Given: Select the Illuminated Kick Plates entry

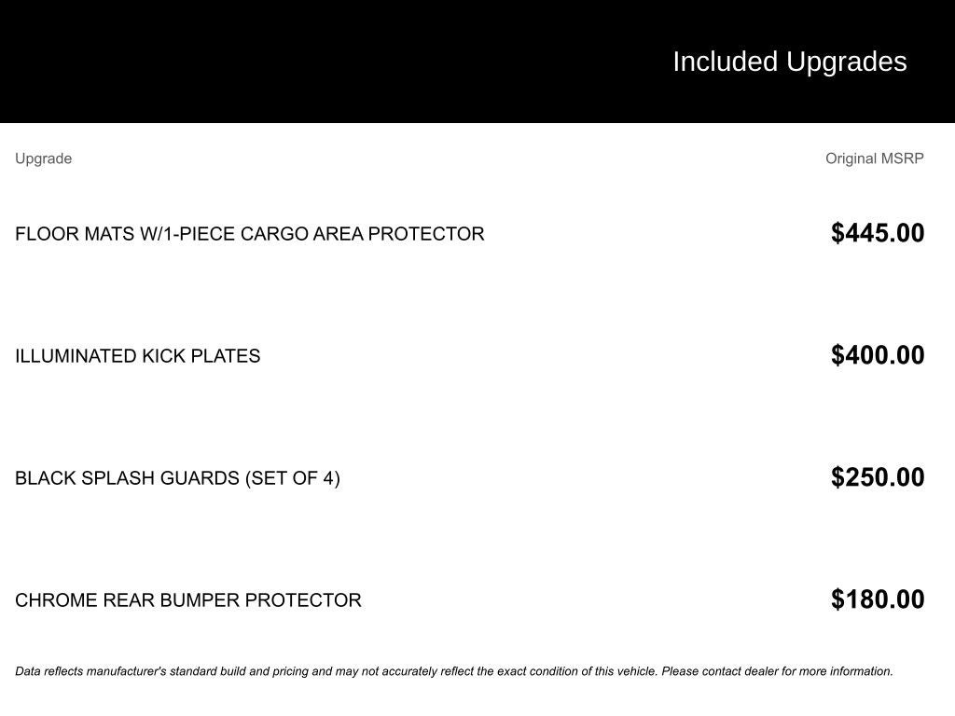Looking at the screenshot, I should click(x=138, y=355).
